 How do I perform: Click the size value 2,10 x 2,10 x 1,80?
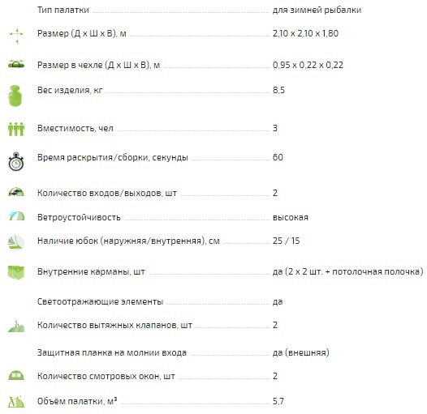[305, 33]
